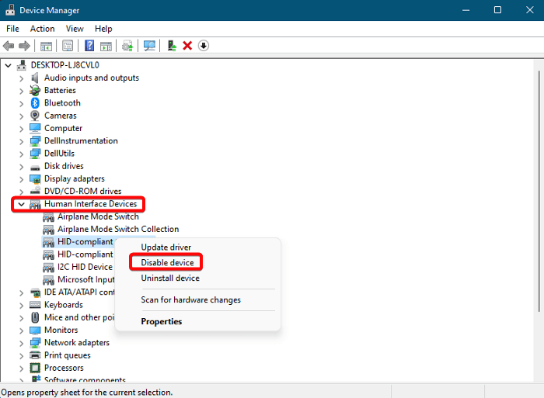The image size is (544, 398).
Task: Click the Enable device toolbar icon
Action: [172, 46]
